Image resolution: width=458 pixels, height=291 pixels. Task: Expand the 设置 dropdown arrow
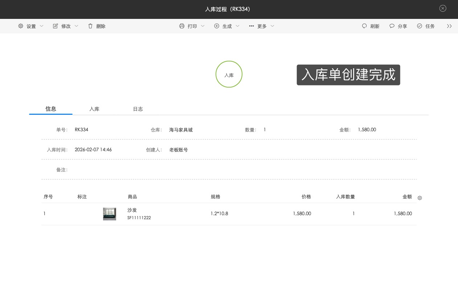(x=41, y=26)
